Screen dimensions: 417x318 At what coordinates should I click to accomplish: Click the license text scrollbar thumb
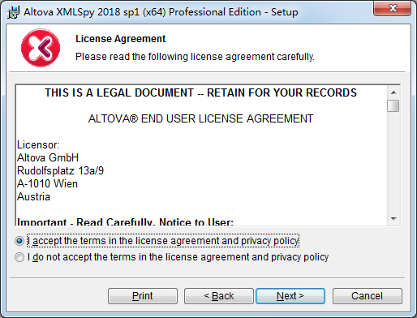click(393, 105)
